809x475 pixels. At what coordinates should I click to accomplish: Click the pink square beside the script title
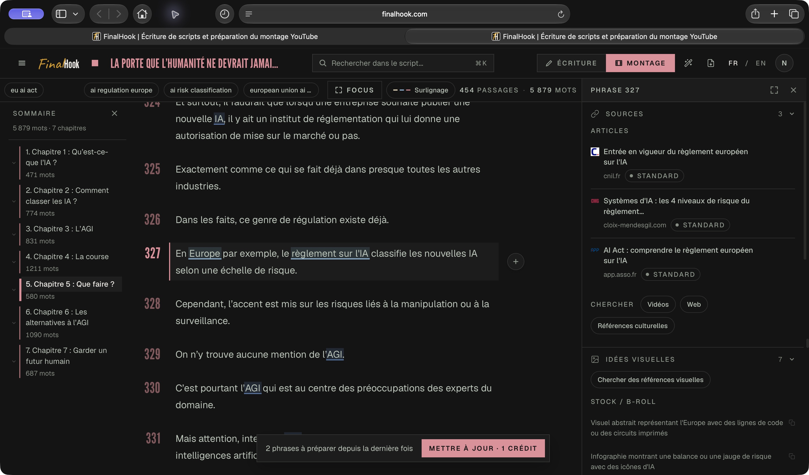95,63
